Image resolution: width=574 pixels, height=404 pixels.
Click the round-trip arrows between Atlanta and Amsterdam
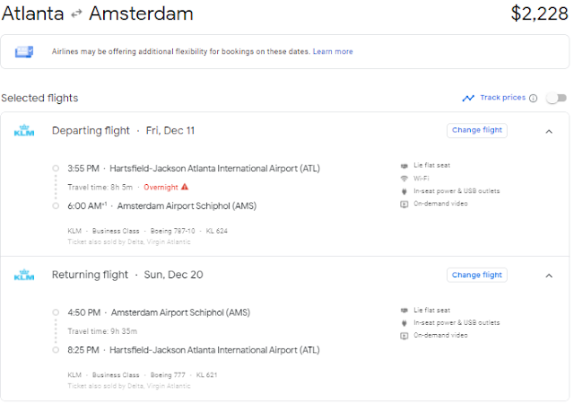pyautogui.click(x=76, y=14)
